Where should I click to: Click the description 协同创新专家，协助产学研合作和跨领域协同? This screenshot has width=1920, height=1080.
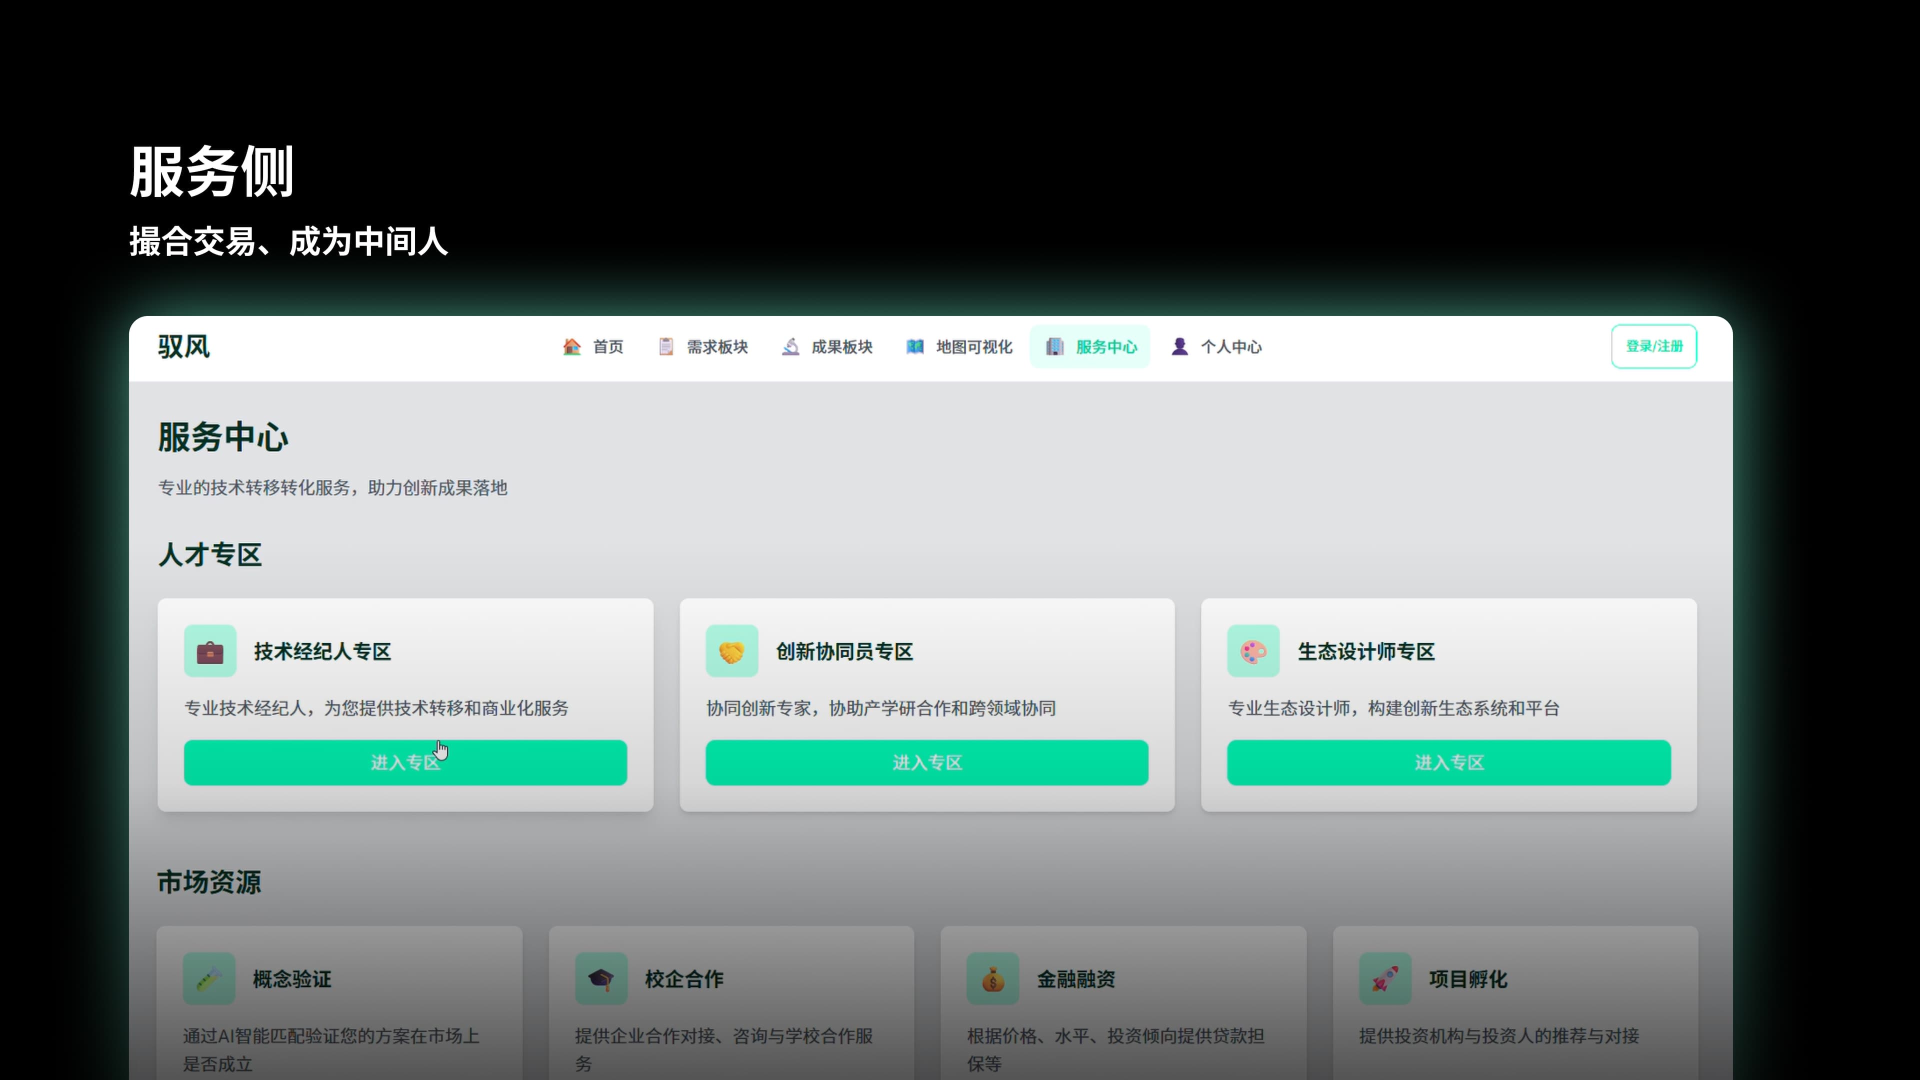point(881,708)
